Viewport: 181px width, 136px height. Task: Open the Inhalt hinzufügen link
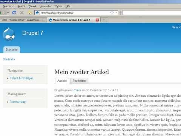(x=22, y=78)
